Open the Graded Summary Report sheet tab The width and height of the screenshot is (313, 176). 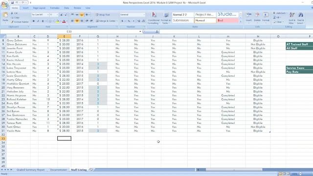pyautogui.click(x=30, y=170)
